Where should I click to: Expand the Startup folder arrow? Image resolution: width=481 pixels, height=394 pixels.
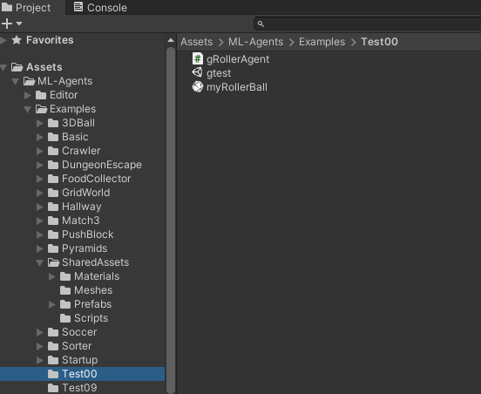coord(40,360)
